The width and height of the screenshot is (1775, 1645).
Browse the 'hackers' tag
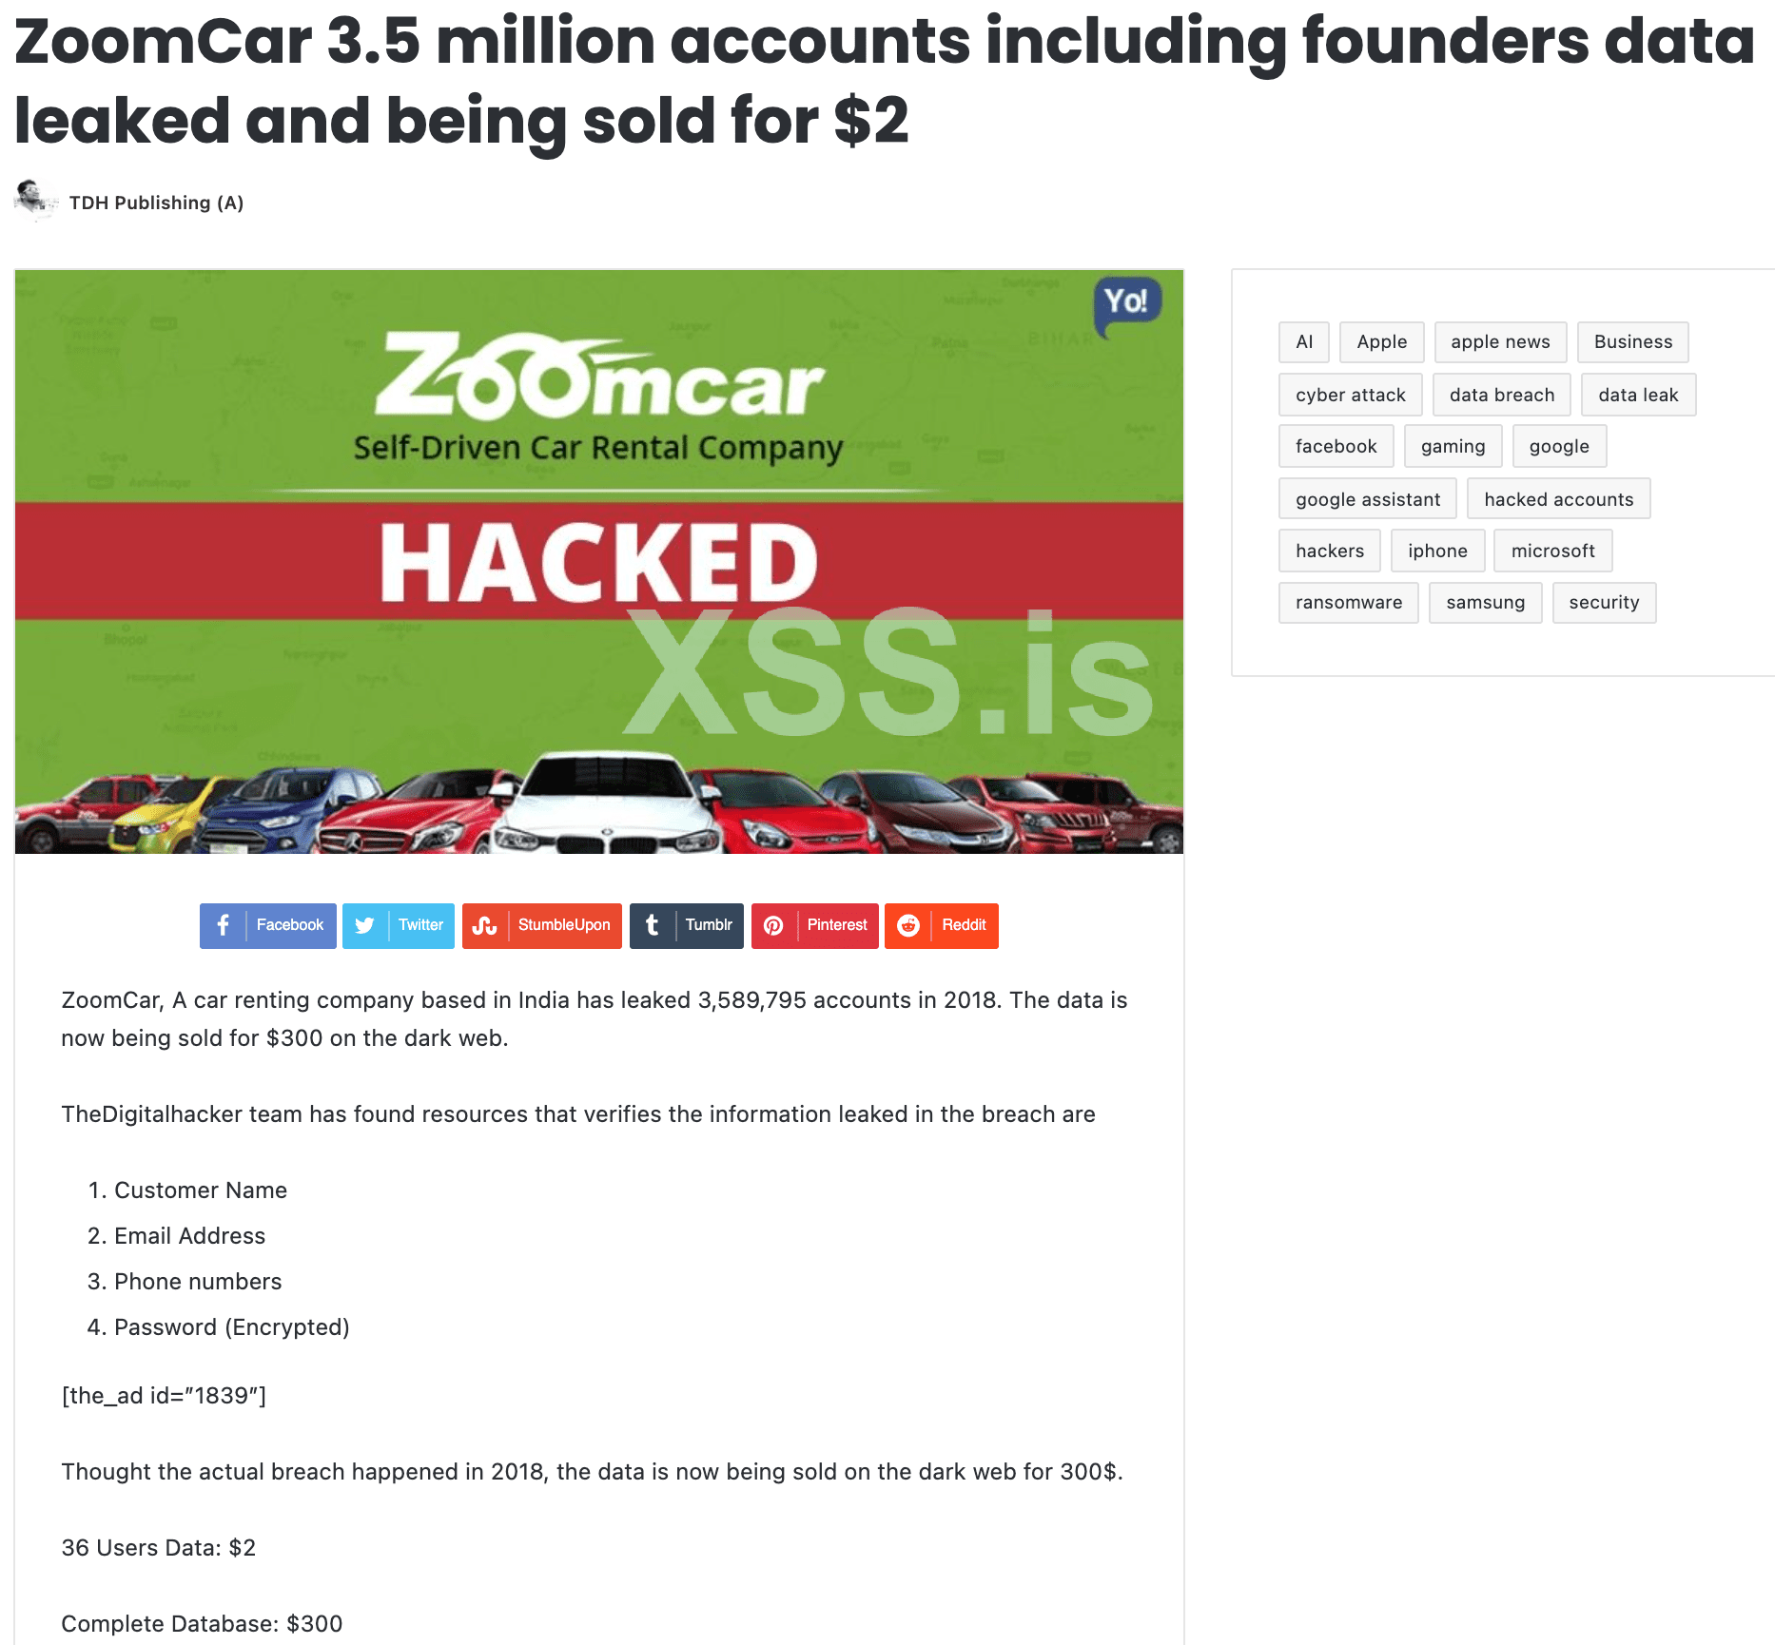click(1329, 551)
